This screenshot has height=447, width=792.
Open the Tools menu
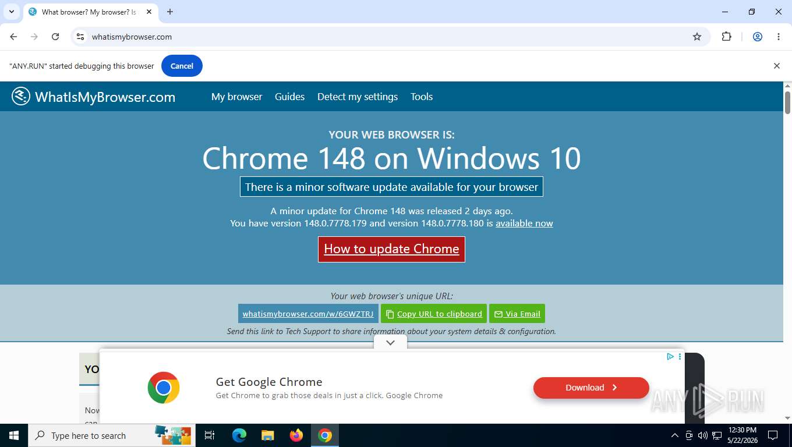pyautogui.click(x=422, y=97)
